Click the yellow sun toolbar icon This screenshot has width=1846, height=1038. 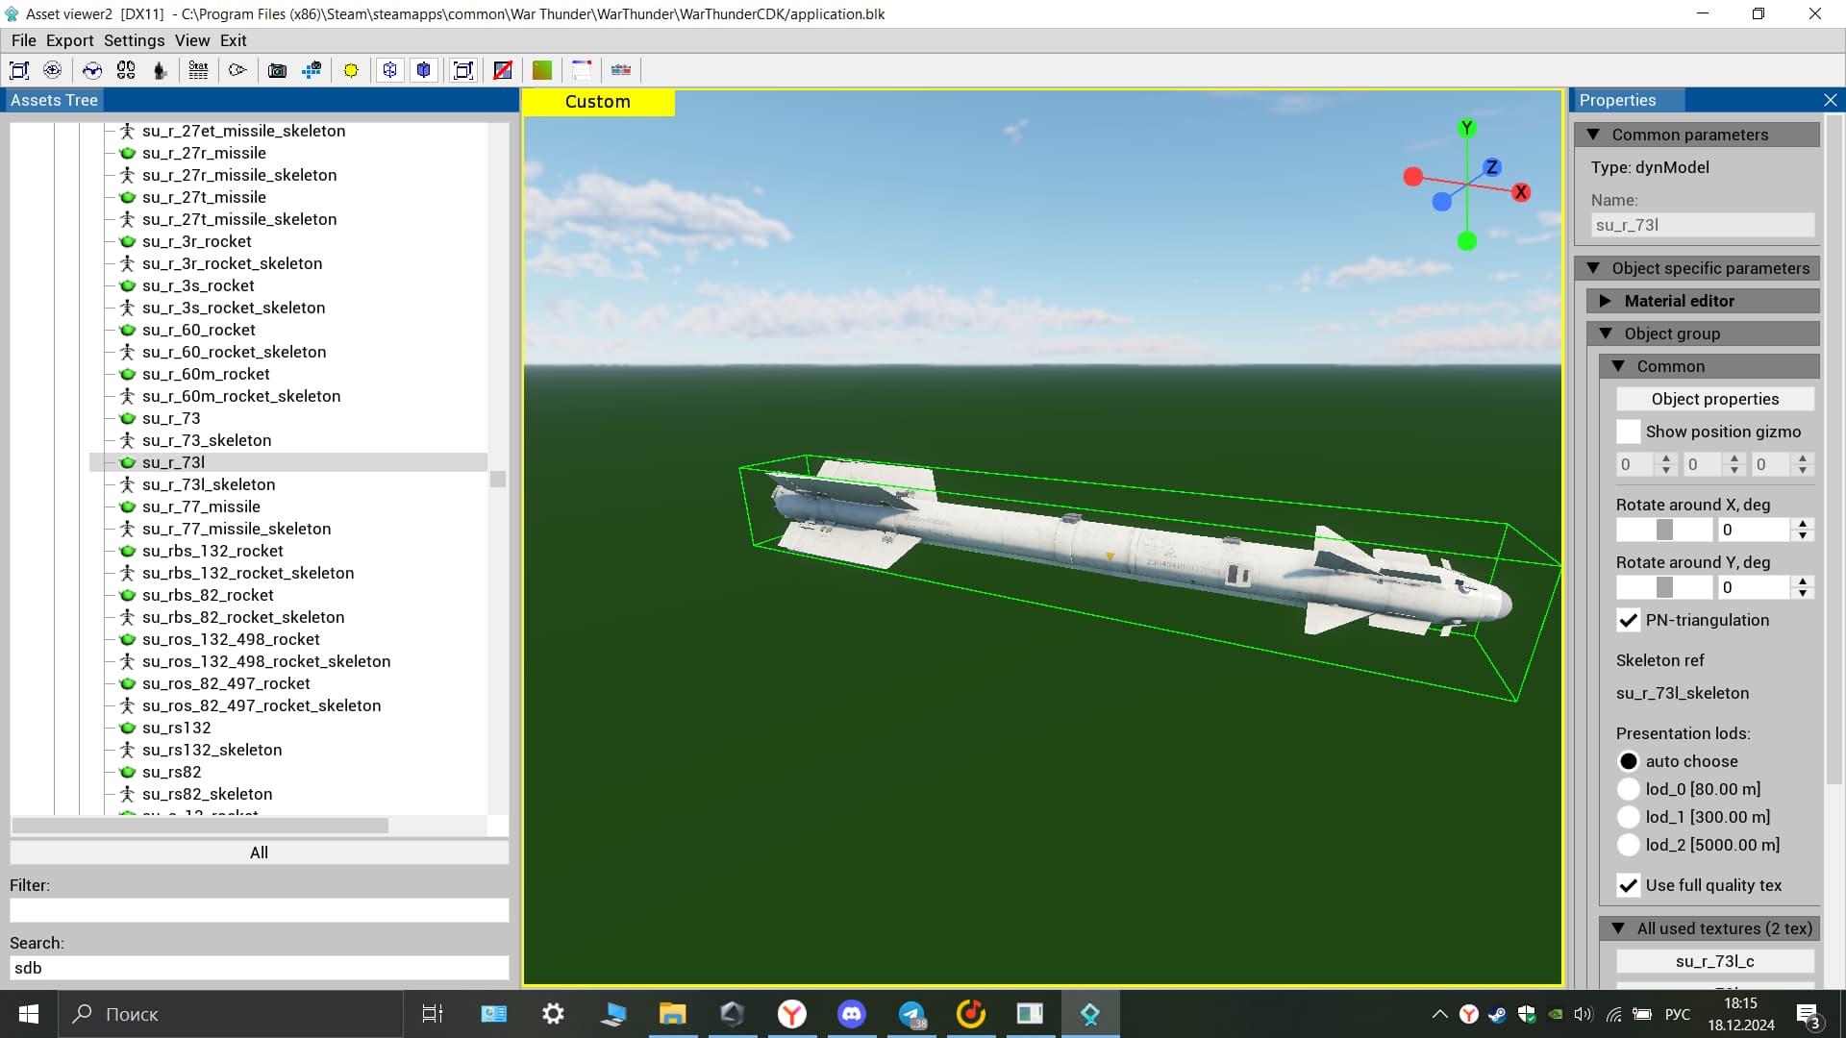point(351,70)
